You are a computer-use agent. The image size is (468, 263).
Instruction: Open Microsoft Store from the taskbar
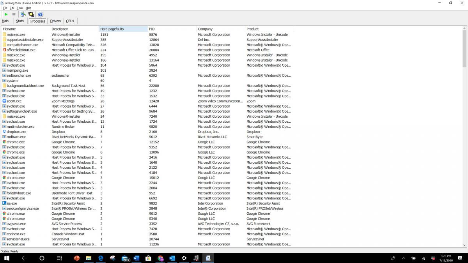tap(148, 258)
